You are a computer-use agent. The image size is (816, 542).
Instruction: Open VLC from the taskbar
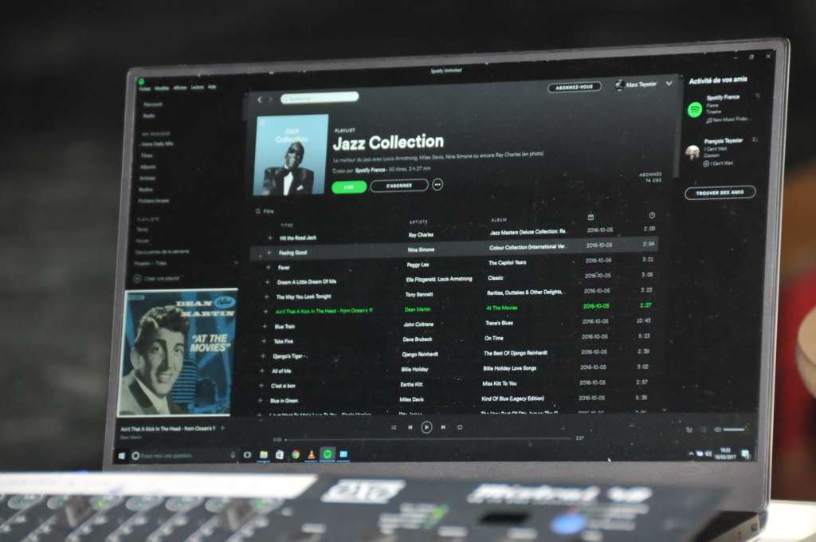pos(312,454)
